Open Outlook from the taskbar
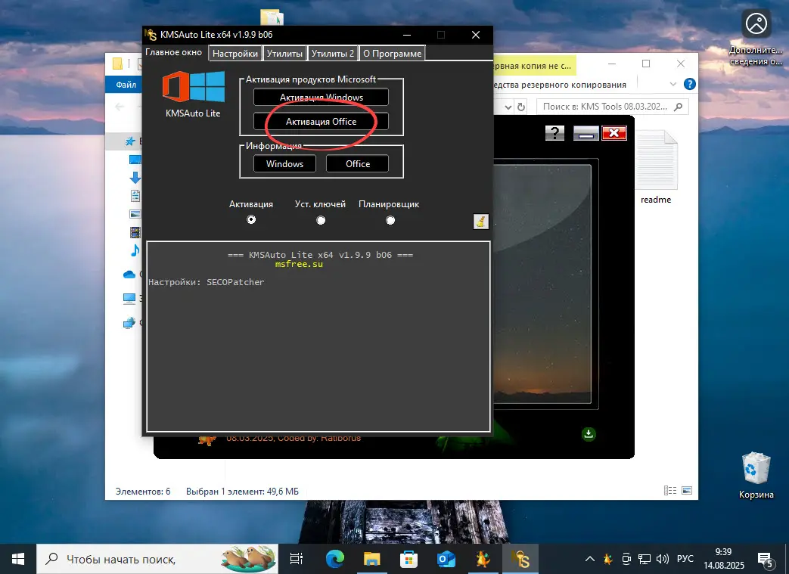 point(446,559)
